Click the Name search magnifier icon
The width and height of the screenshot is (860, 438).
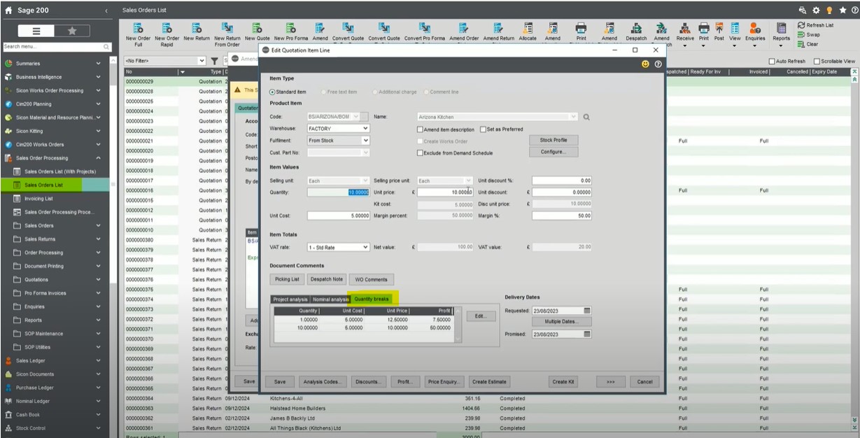point(586,117)
